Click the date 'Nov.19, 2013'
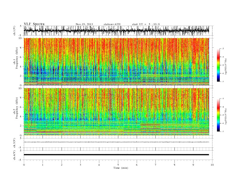The width and height of the screenshot is (239, 185). [84, 24]
